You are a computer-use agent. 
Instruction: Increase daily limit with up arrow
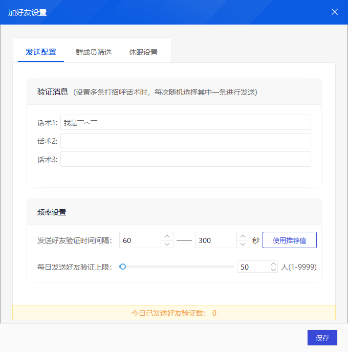coord(273,263)
